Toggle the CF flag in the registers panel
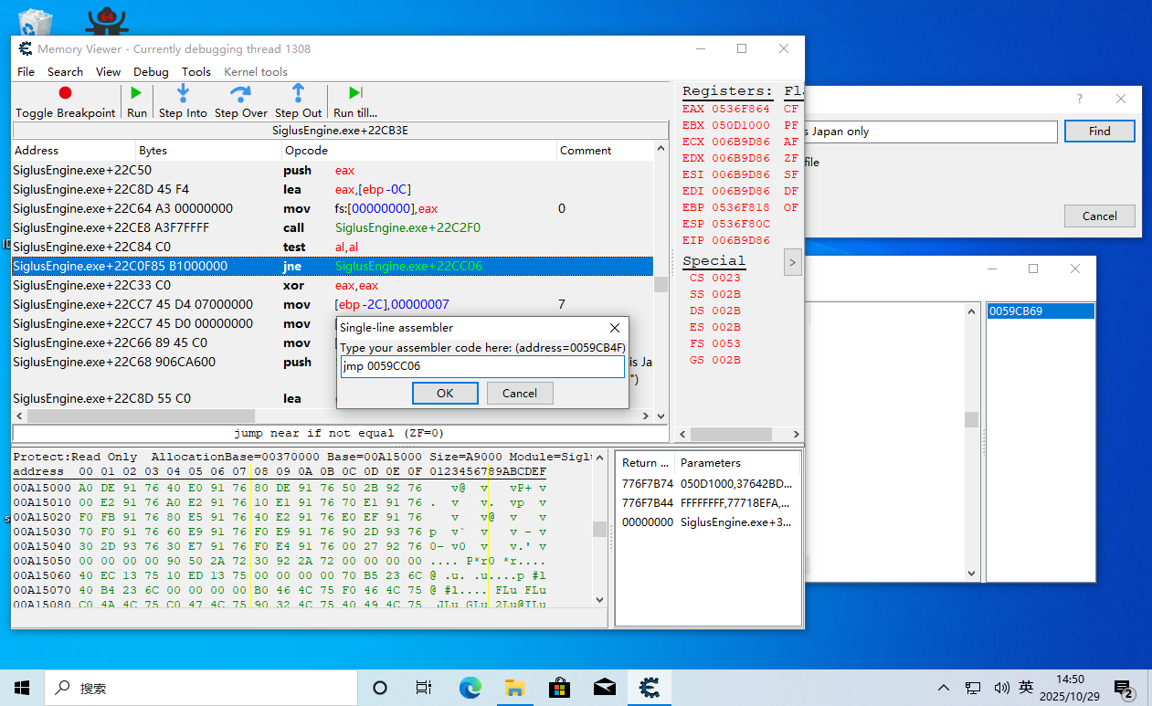This screenshot has height=706, width=1152. coord(791,109)
